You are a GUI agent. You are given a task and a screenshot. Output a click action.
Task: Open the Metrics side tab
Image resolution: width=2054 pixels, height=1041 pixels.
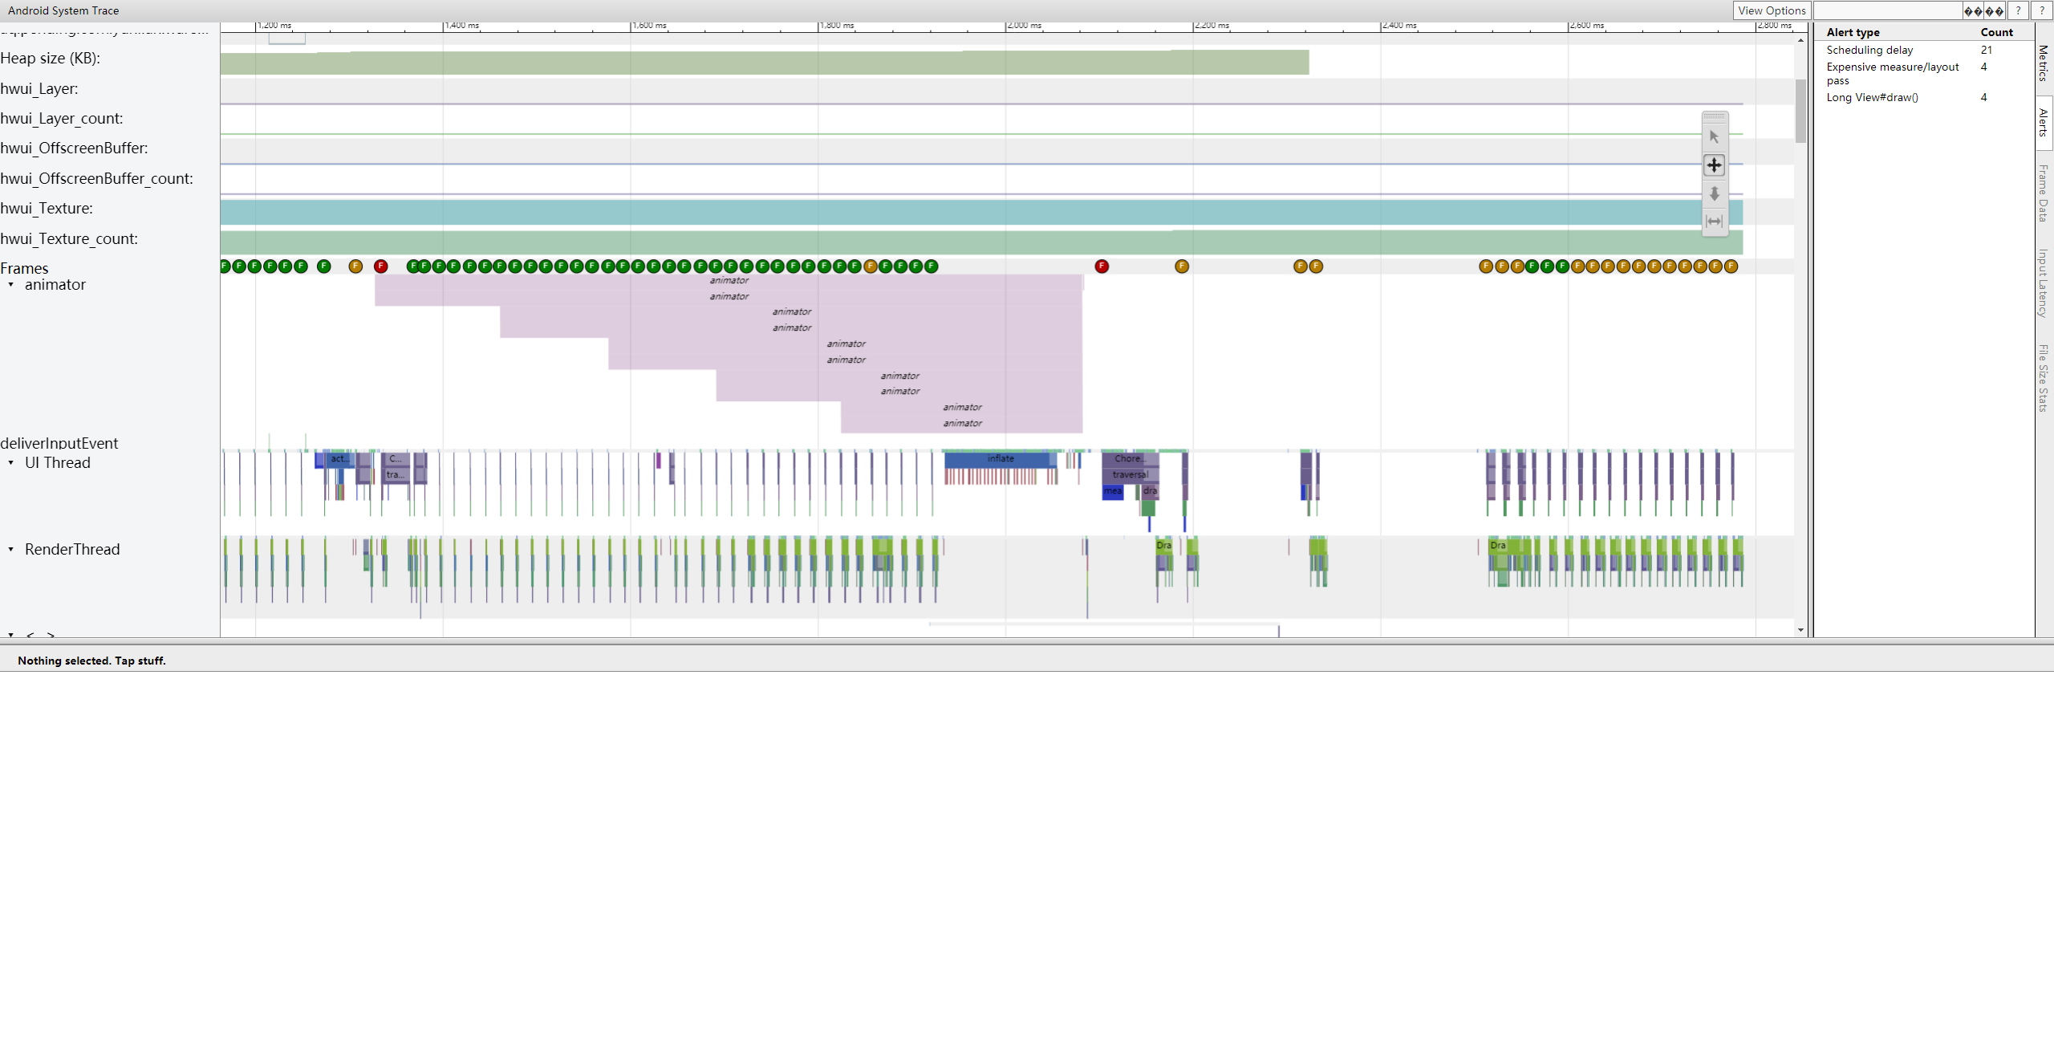[x=2044, y=63]
